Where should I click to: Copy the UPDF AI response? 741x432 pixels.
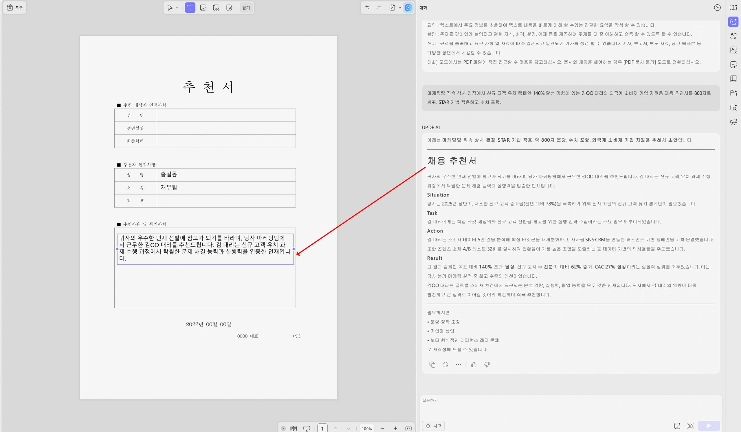[x=432, y=364]
